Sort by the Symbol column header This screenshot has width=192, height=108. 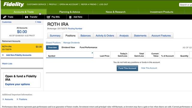(x=70, y=55)
